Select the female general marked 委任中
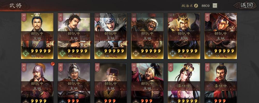259x103 pixels. click(x=184, y=83)
